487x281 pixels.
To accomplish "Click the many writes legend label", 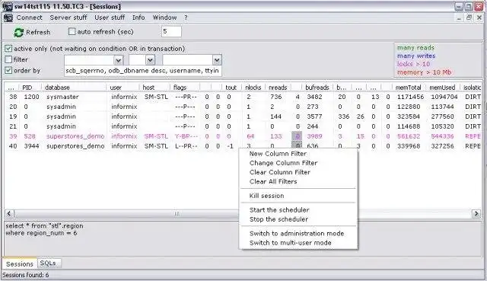I will 416,56.
